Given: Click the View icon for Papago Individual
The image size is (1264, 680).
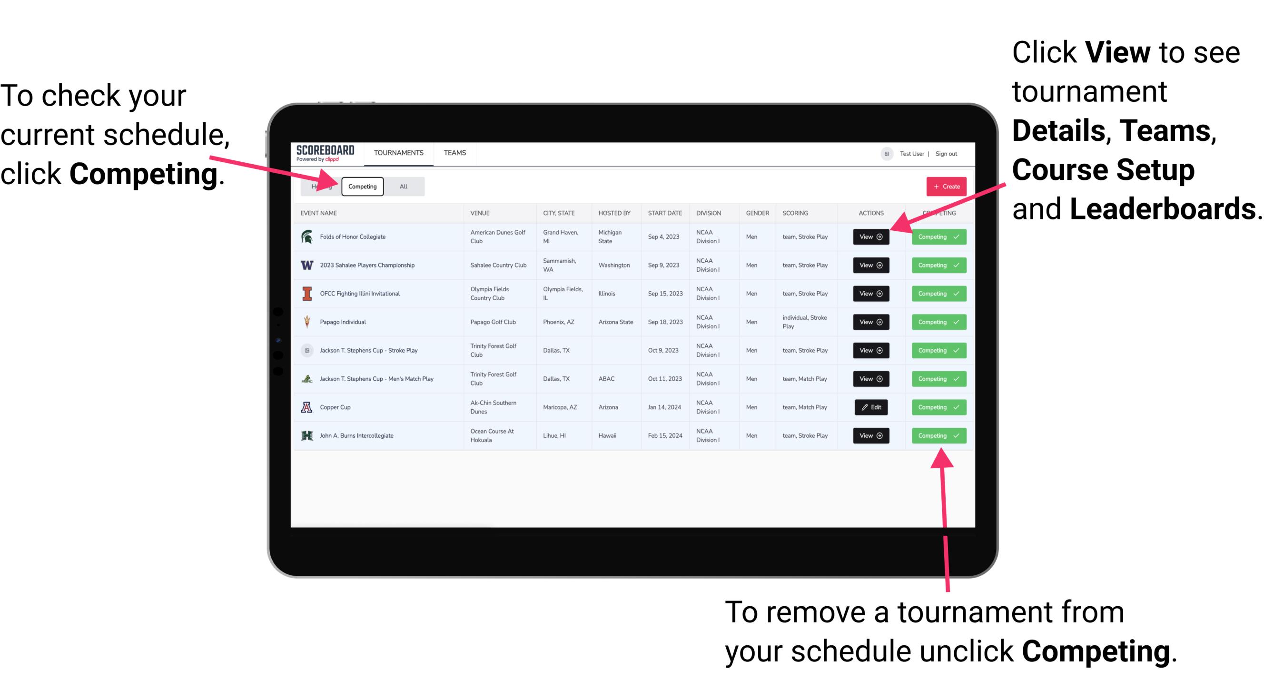Looking at the screenshot, I should point(870,322).
